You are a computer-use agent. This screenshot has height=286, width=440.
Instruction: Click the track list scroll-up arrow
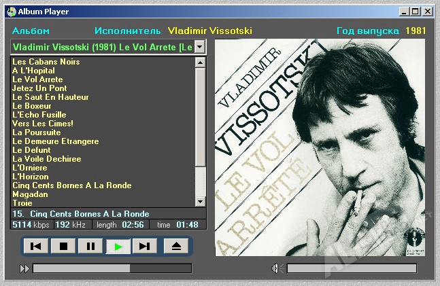pyautogui.click(x=200, y=62)
